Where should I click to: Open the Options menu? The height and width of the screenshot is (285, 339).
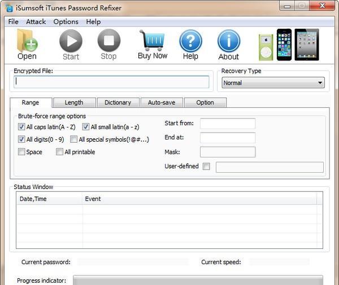[x=66, y=22]
